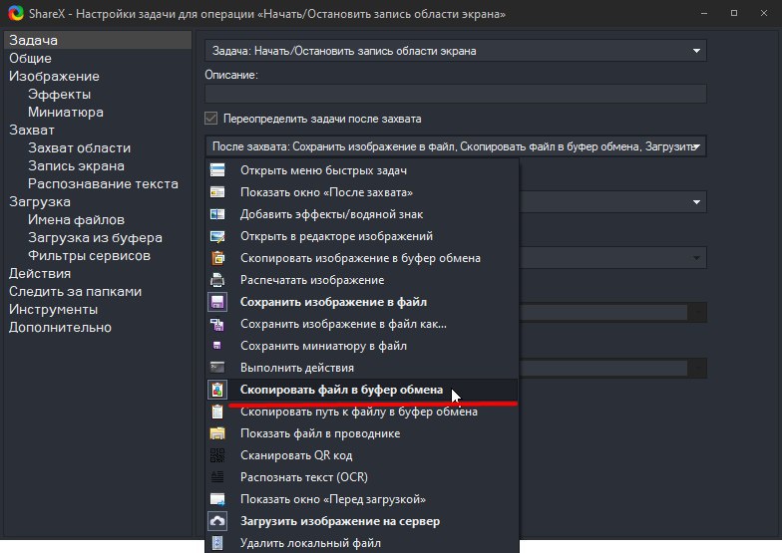Choose «Показать файл в проводнике»

click(x=362, y=432)
